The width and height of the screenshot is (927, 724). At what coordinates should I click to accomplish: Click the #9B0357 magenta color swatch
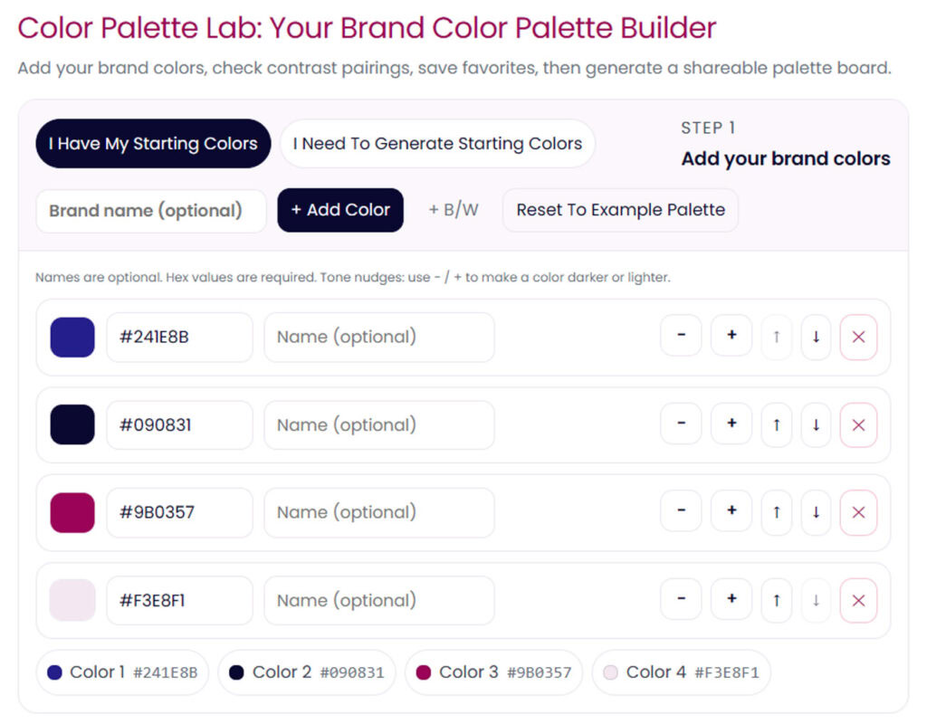pyautogui.click(x=72, y=511)
